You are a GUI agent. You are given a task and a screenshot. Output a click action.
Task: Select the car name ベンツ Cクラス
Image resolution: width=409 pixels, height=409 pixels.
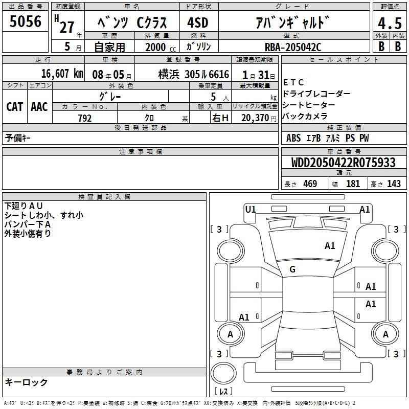[132, 22]
